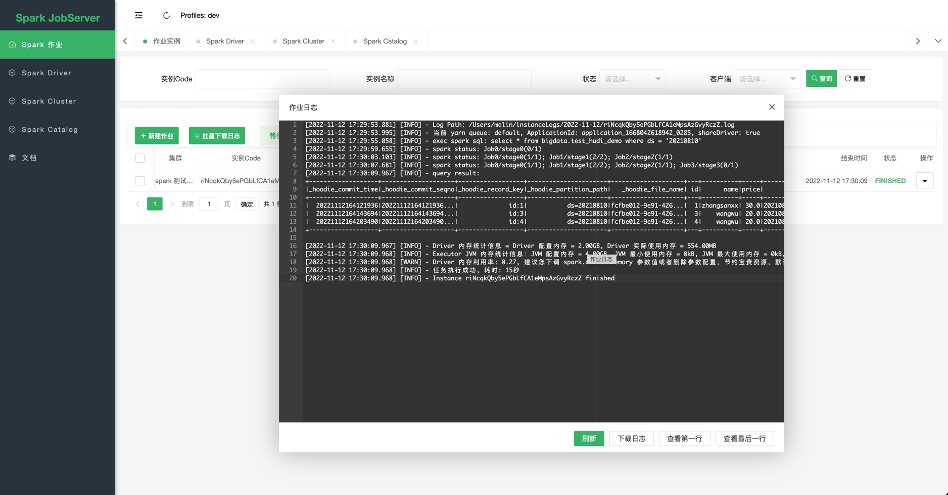This screenshot has height=495, width=948.
Task: Open Spark Cluster in the sidebar
Action: [x=57, y=101]
